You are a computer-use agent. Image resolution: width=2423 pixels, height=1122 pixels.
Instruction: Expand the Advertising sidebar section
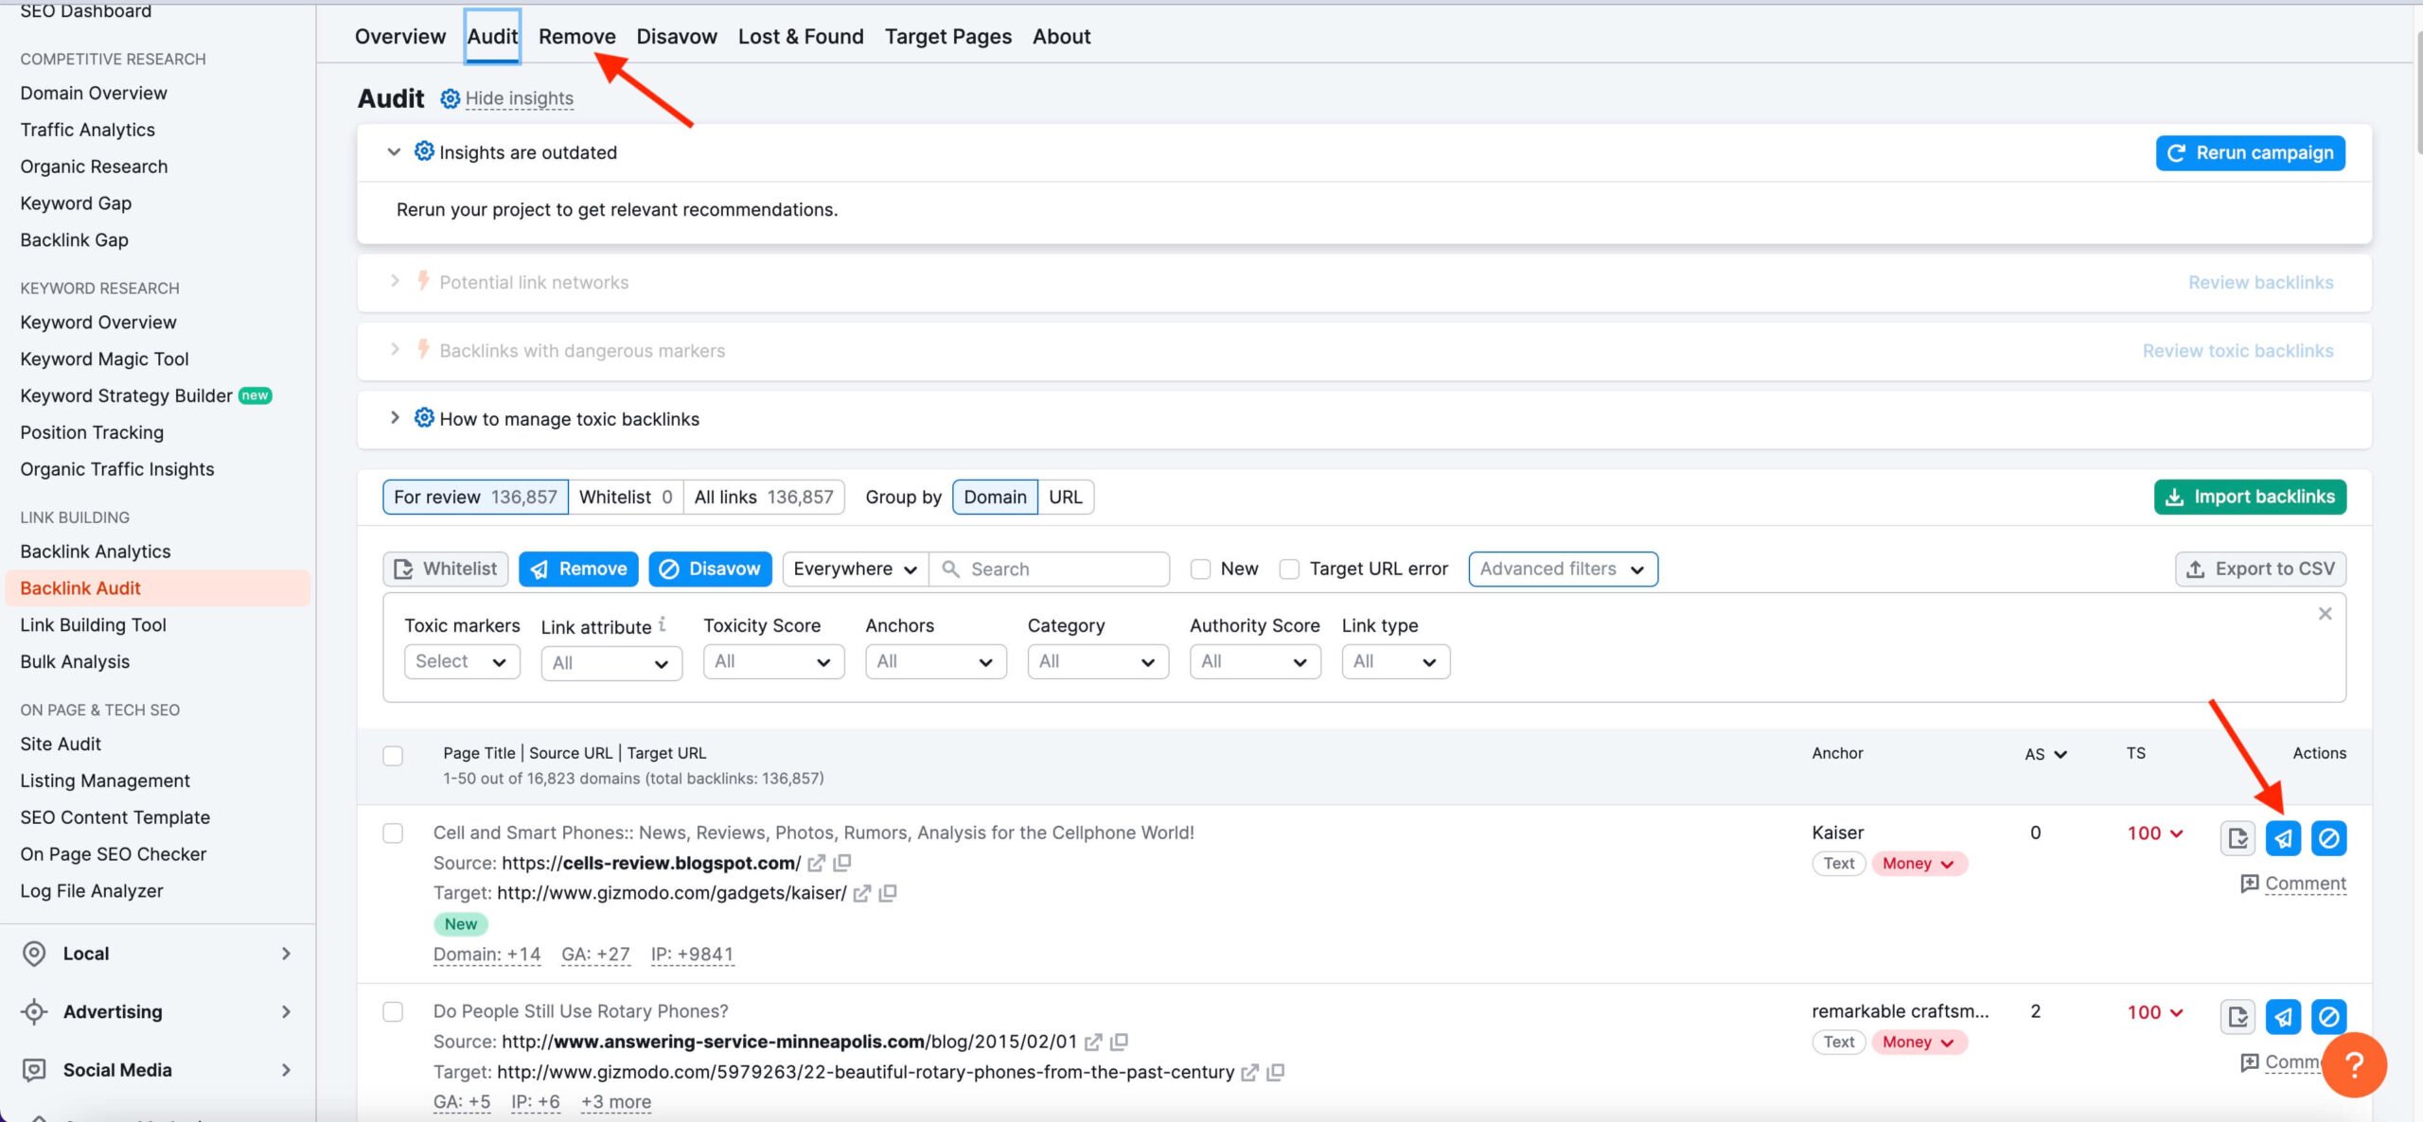tap(286, 1011)
